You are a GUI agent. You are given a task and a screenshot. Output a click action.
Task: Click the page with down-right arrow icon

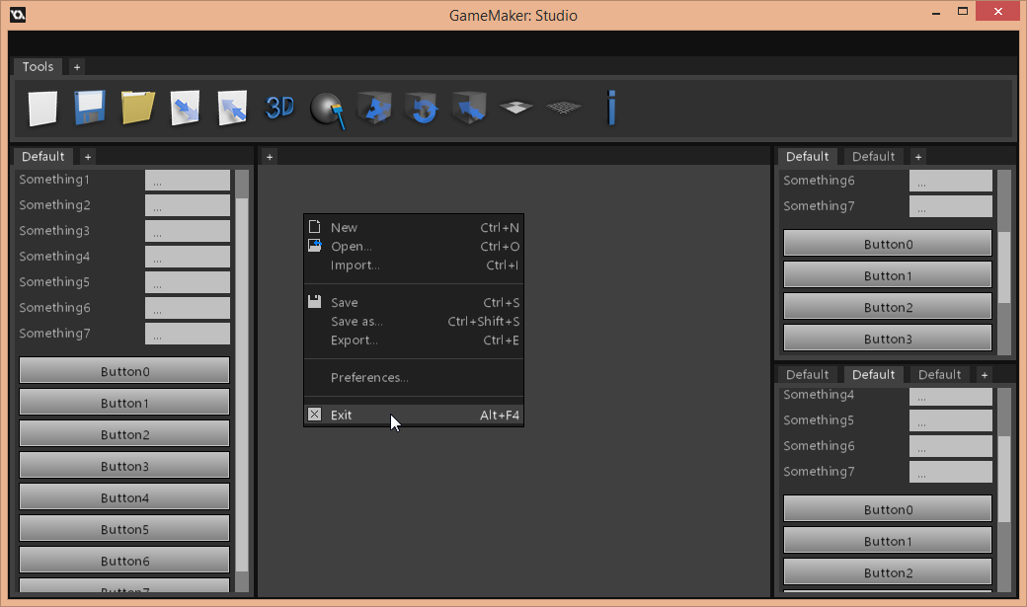click(185, 108)
